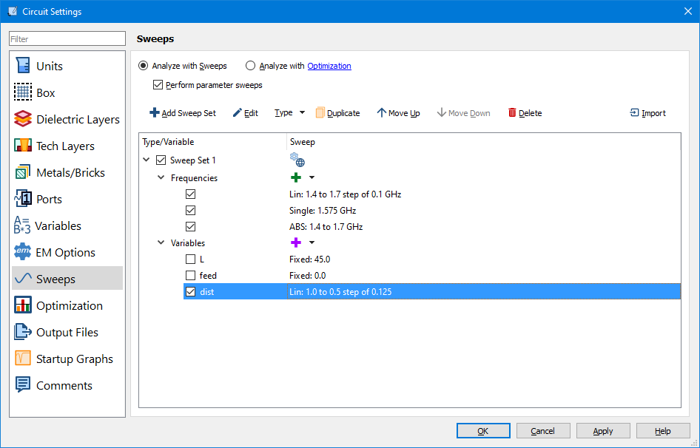Add a frequency with green plus icon
The width and height of the screenshot is (700, 448).
[295, 177]
